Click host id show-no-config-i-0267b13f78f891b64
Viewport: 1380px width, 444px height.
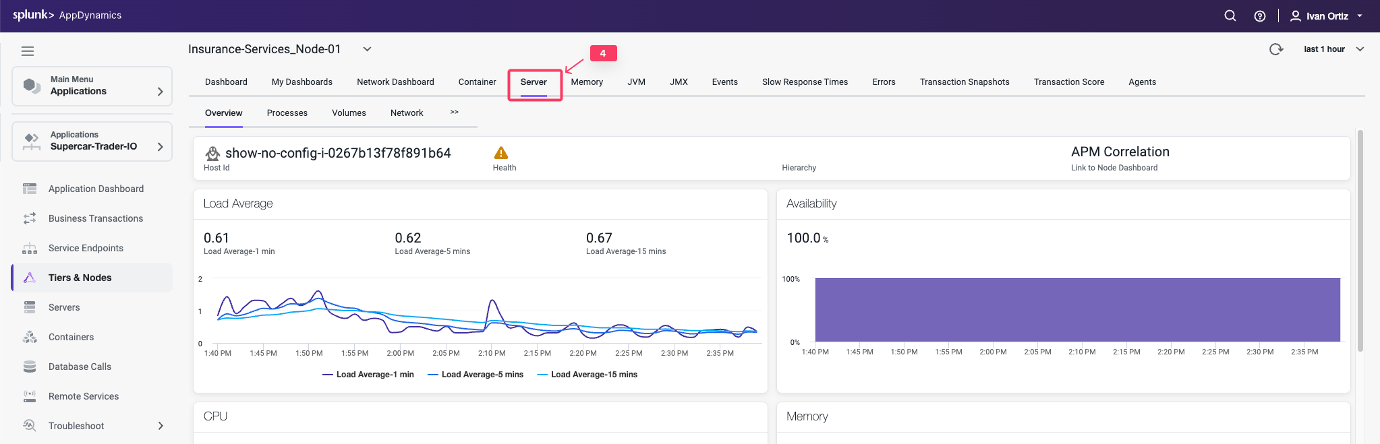[338, 153]
